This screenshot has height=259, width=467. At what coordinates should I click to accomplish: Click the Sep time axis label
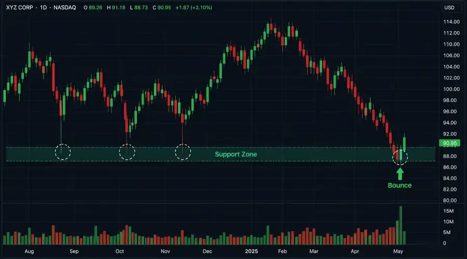[74, 251]
